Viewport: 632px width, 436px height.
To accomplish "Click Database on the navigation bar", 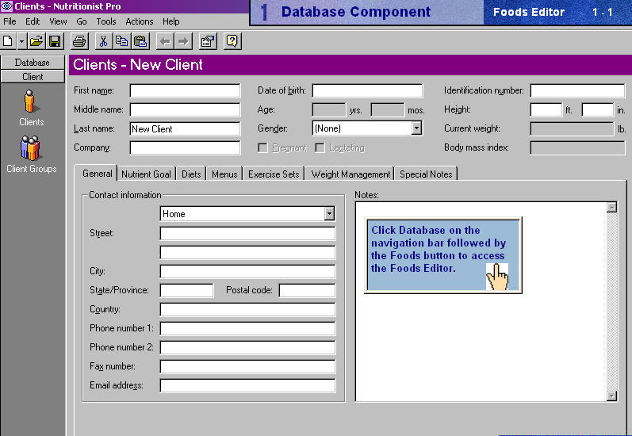I will [33, 63].
